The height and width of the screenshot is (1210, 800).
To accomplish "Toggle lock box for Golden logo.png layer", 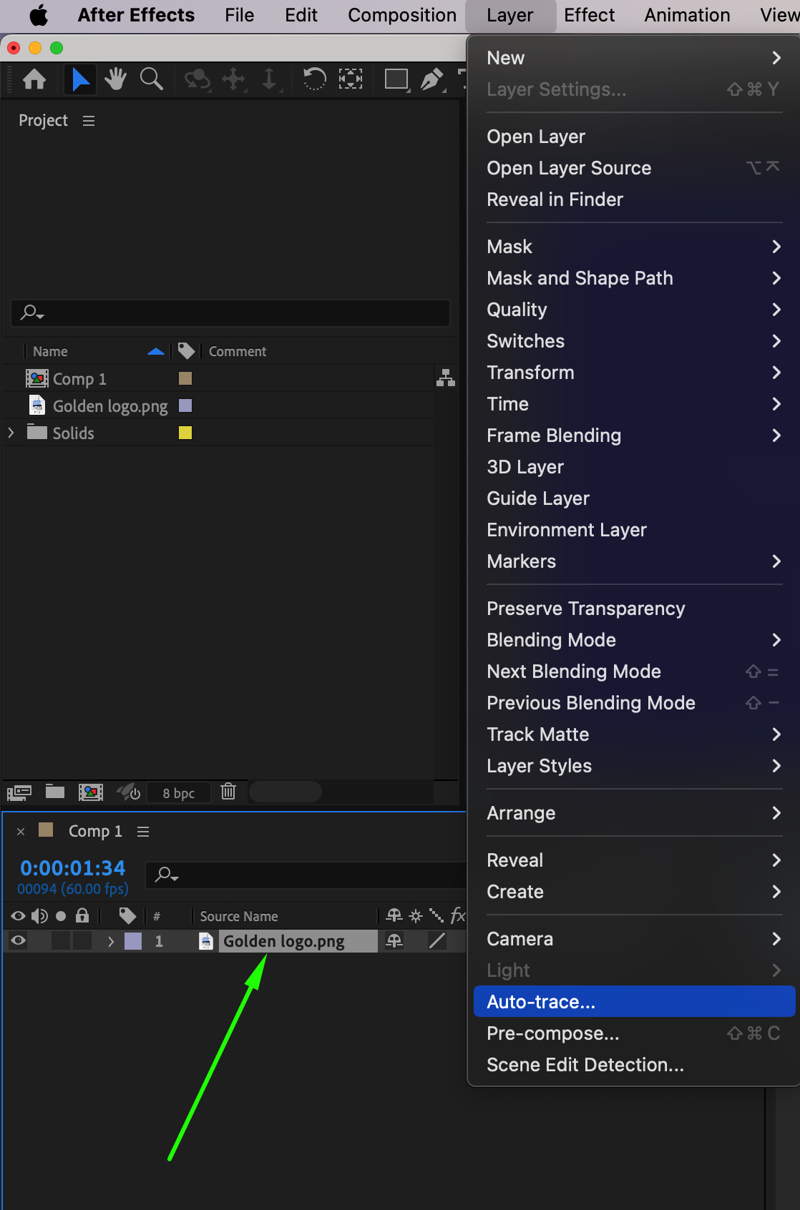I will coord(82,941).
